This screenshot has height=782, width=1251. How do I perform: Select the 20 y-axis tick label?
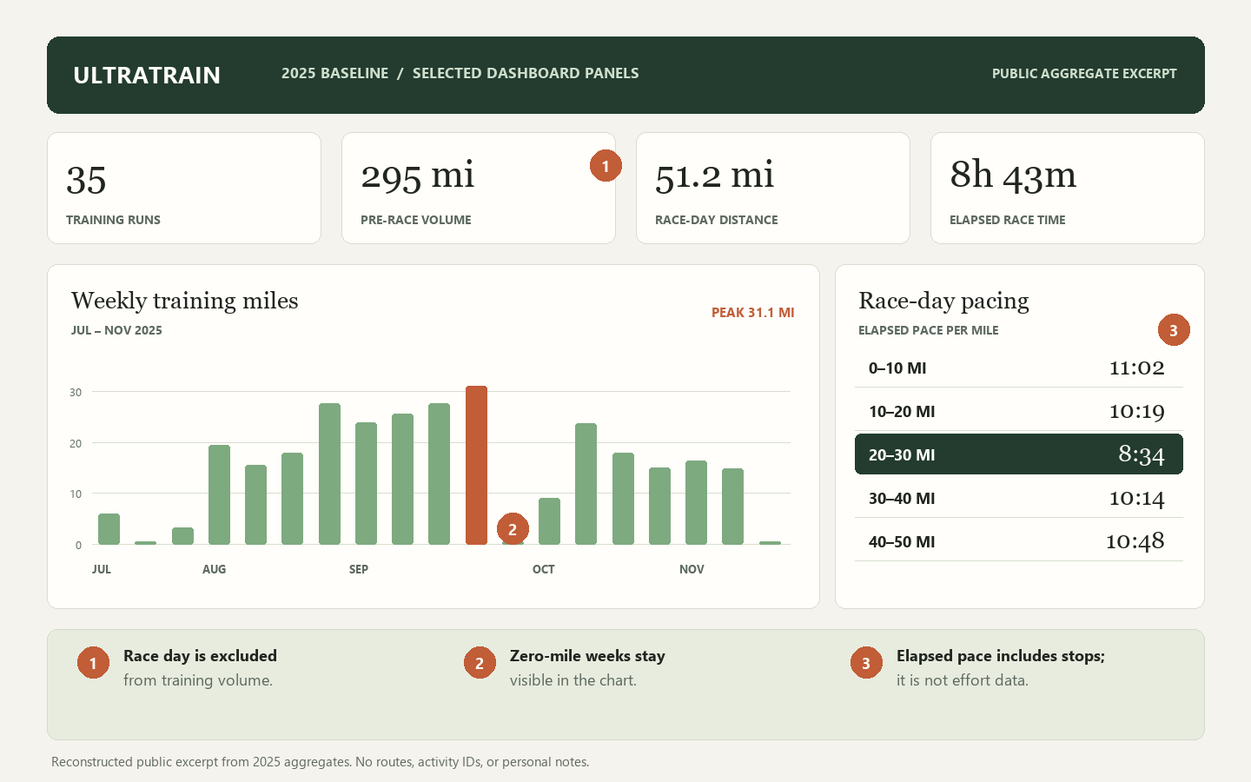point(76,444)
